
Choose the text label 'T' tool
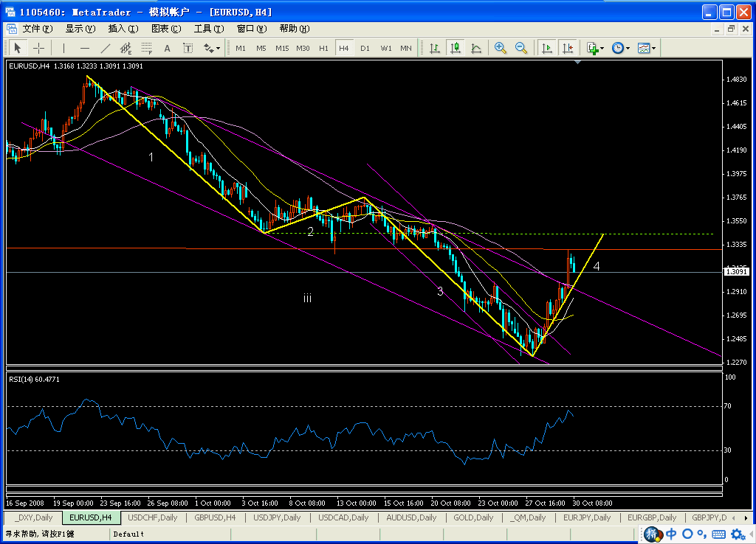(x=188, y=48)
